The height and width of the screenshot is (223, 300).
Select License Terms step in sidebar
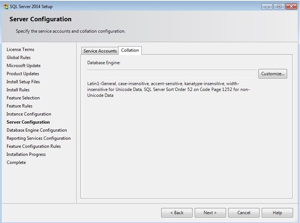click(20, 50)
